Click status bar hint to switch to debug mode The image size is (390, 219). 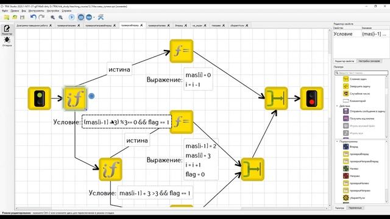[x=58, y=213]
